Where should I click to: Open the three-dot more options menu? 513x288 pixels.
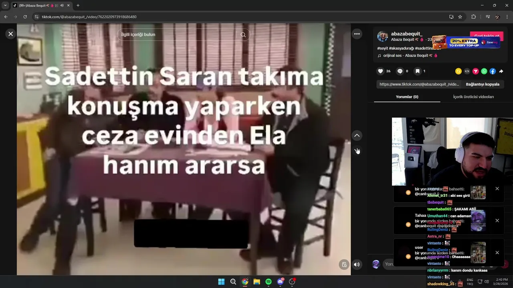pos(357,34)
